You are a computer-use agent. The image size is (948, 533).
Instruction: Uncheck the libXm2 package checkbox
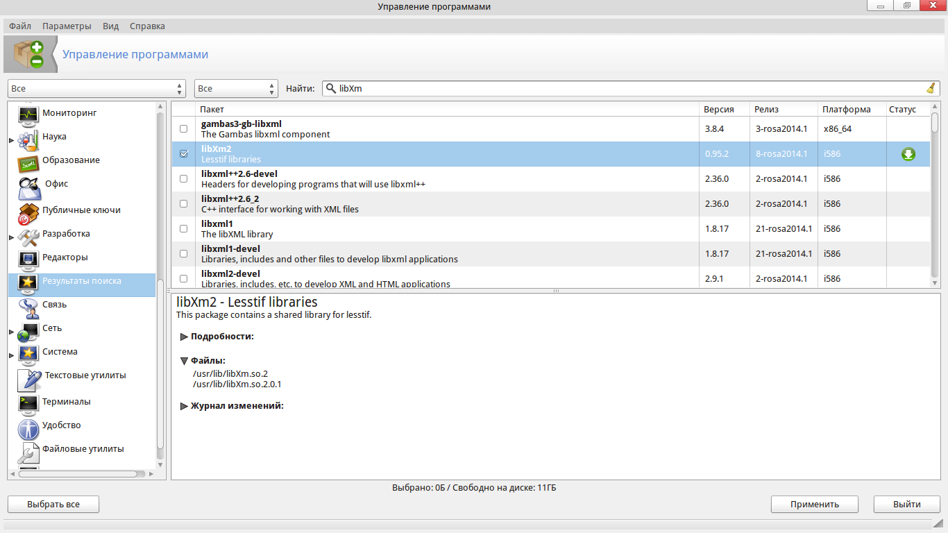184,154
